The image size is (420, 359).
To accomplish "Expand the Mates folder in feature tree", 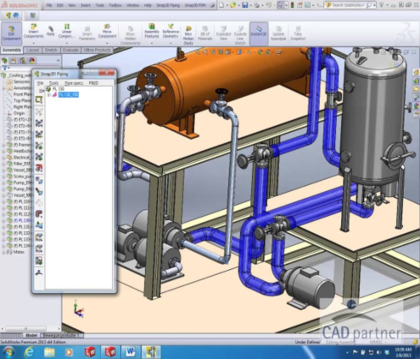I will [x=4, y=252].
